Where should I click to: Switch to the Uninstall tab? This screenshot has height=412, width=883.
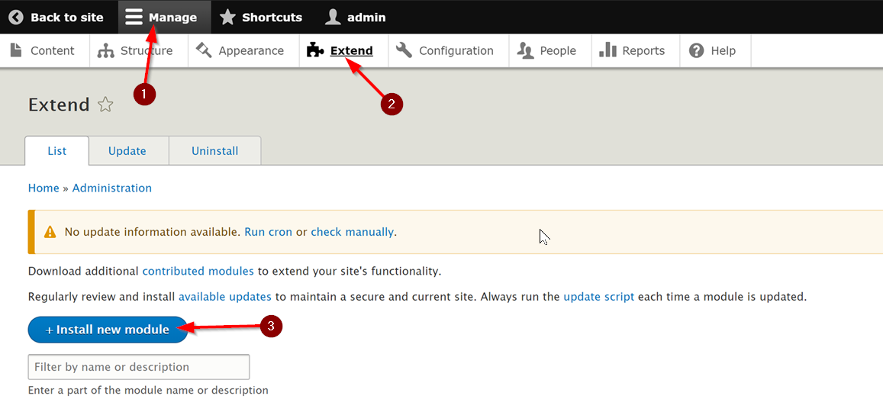tap(214, 151)
